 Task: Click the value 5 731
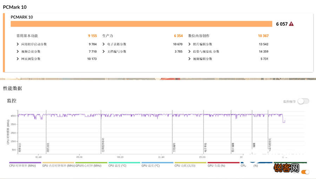[264, 59]
